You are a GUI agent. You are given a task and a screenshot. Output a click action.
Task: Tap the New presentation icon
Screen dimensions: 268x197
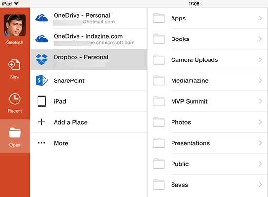click(15, 64)
